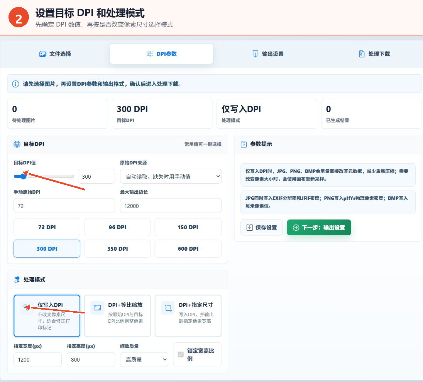The height and width of the screenshot is (382, 423).
Task: Toggle the 锁定宽高比例 checkbox
Action: 181,355
